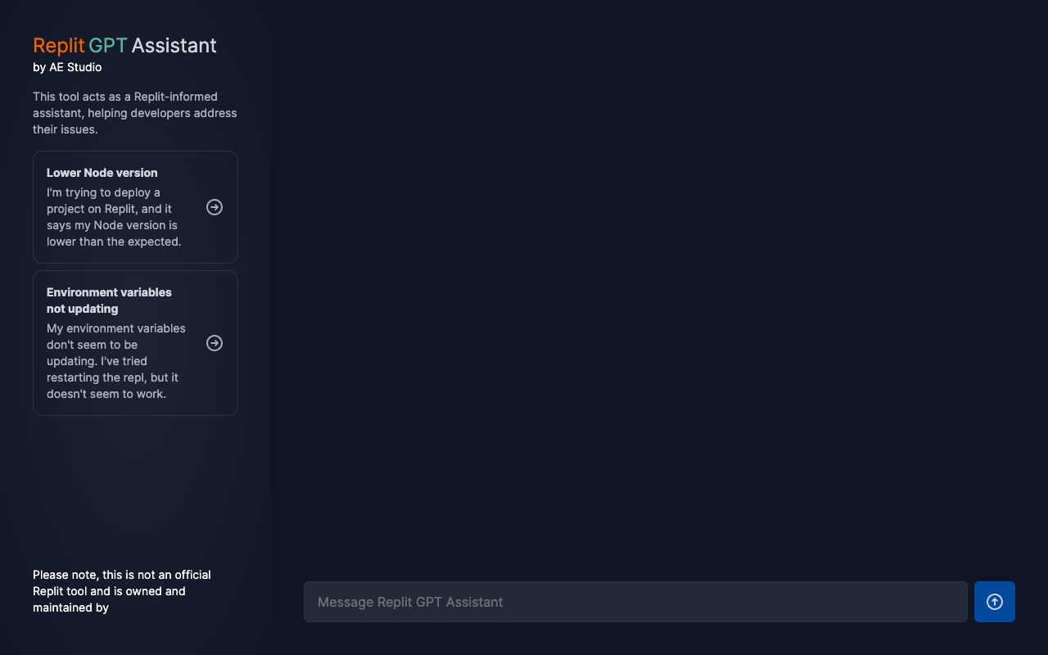Click the send message arrow button
1048x655 pixels.
click(x=995, y=602)
